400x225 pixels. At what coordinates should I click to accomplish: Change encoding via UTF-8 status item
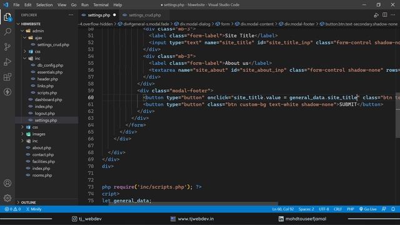tap(324, 209)
